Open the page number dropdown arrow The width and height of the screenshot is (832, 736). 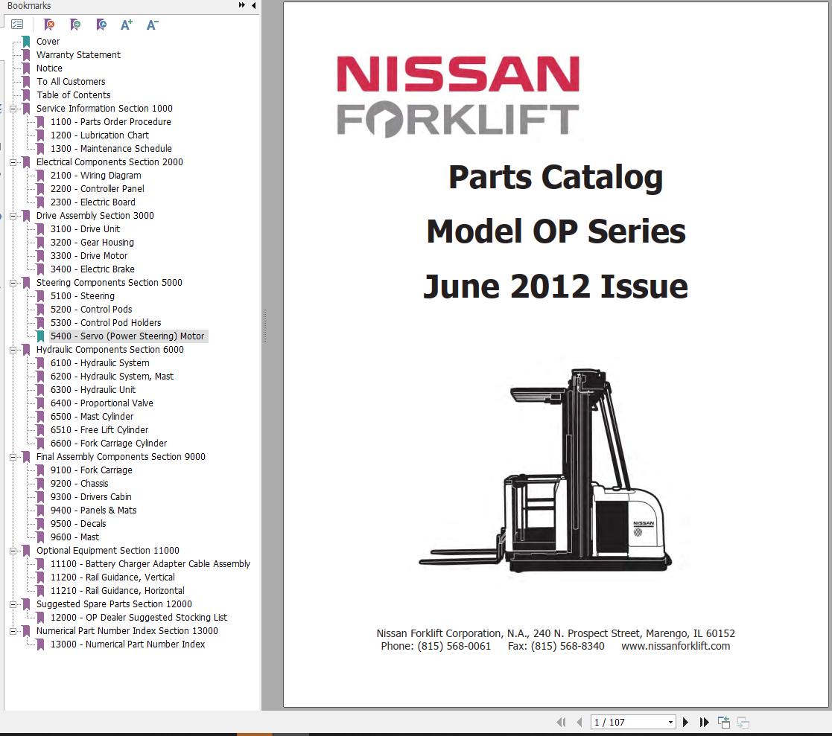(670, 722)
